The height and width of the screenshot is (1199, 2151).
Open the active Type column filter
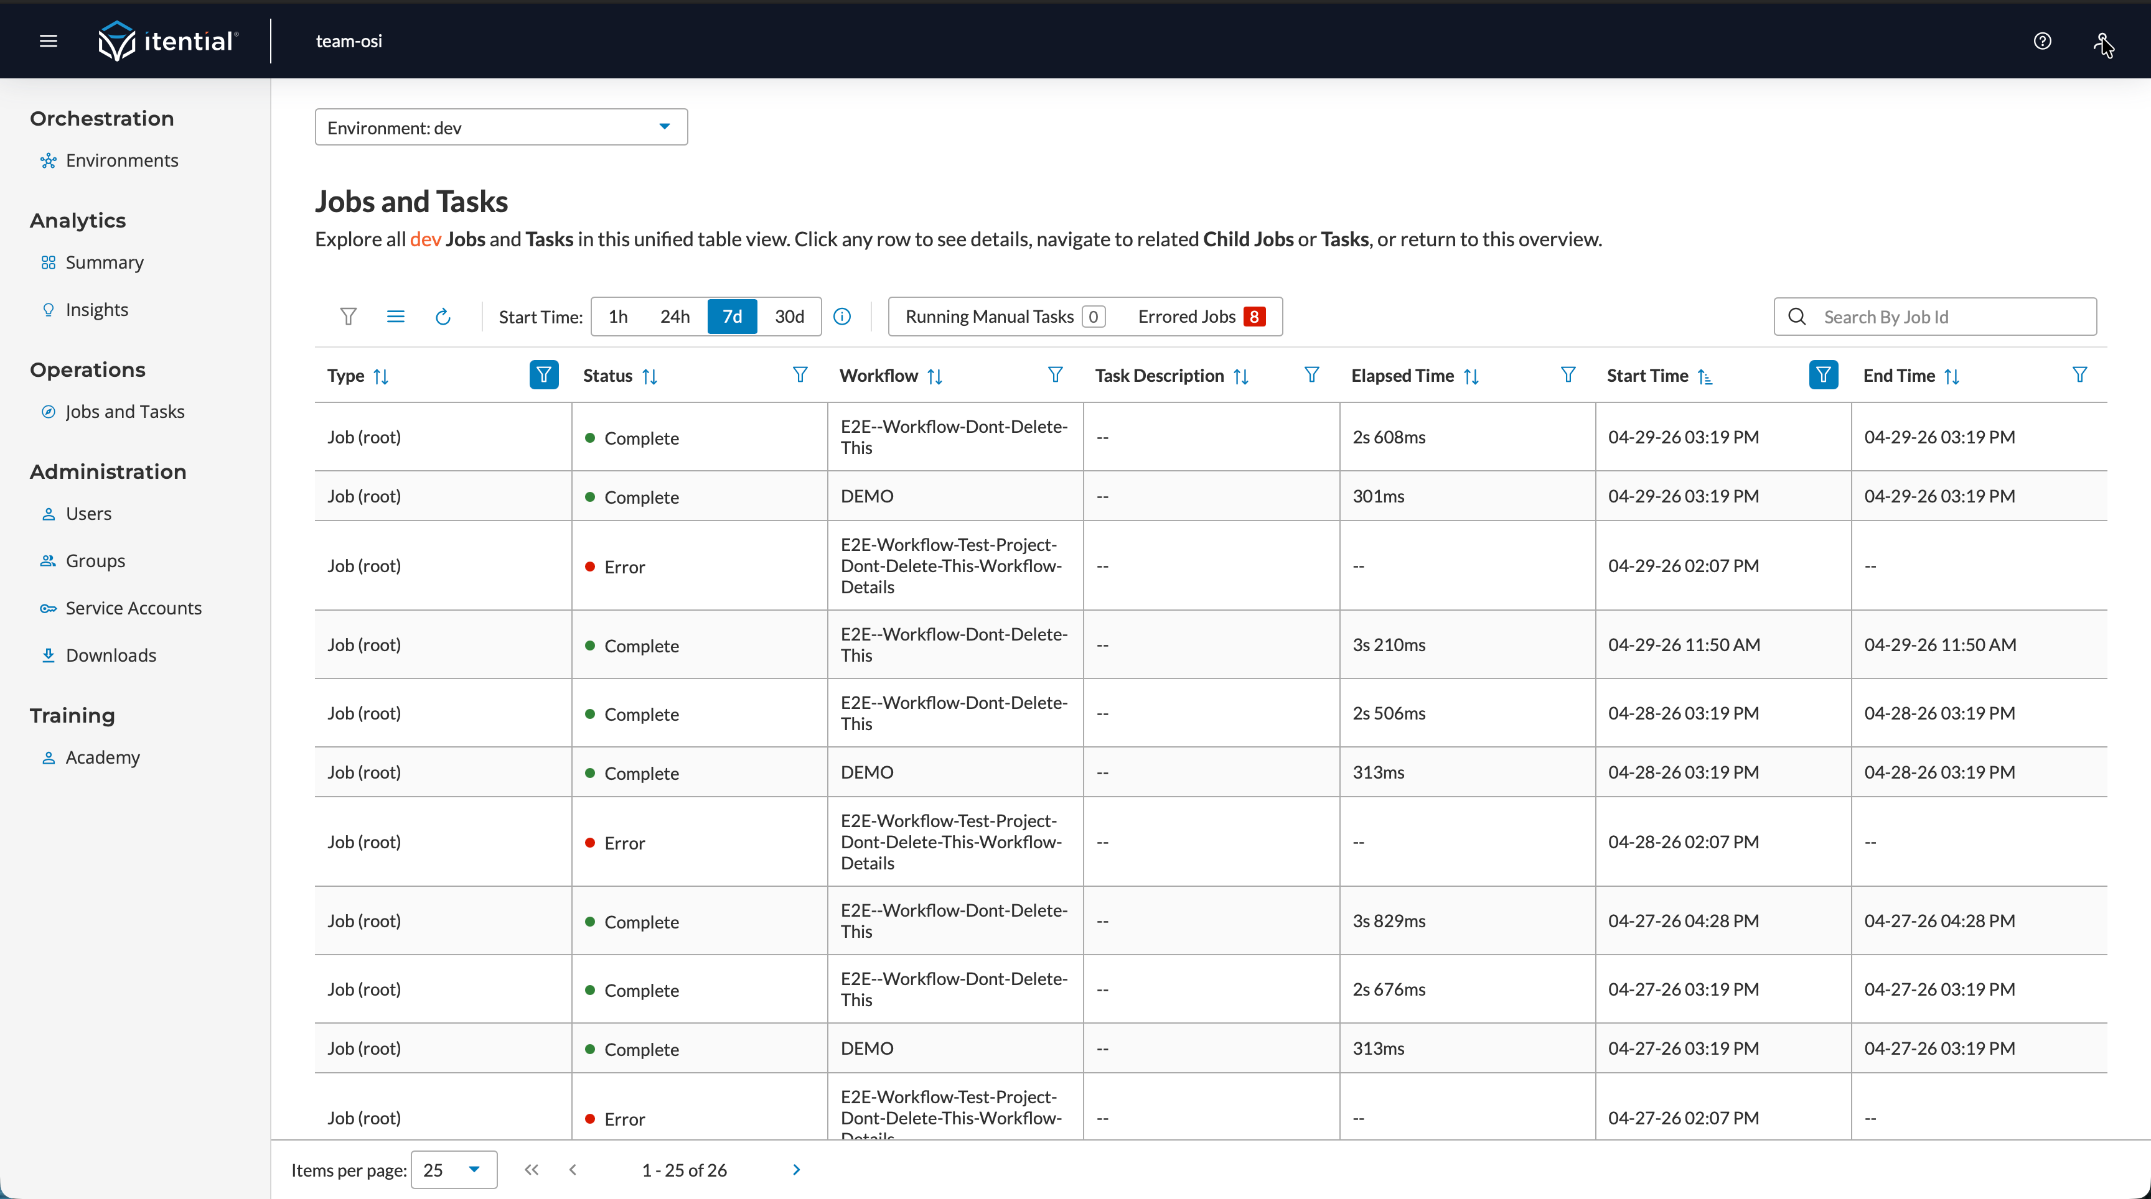[543, 374]
